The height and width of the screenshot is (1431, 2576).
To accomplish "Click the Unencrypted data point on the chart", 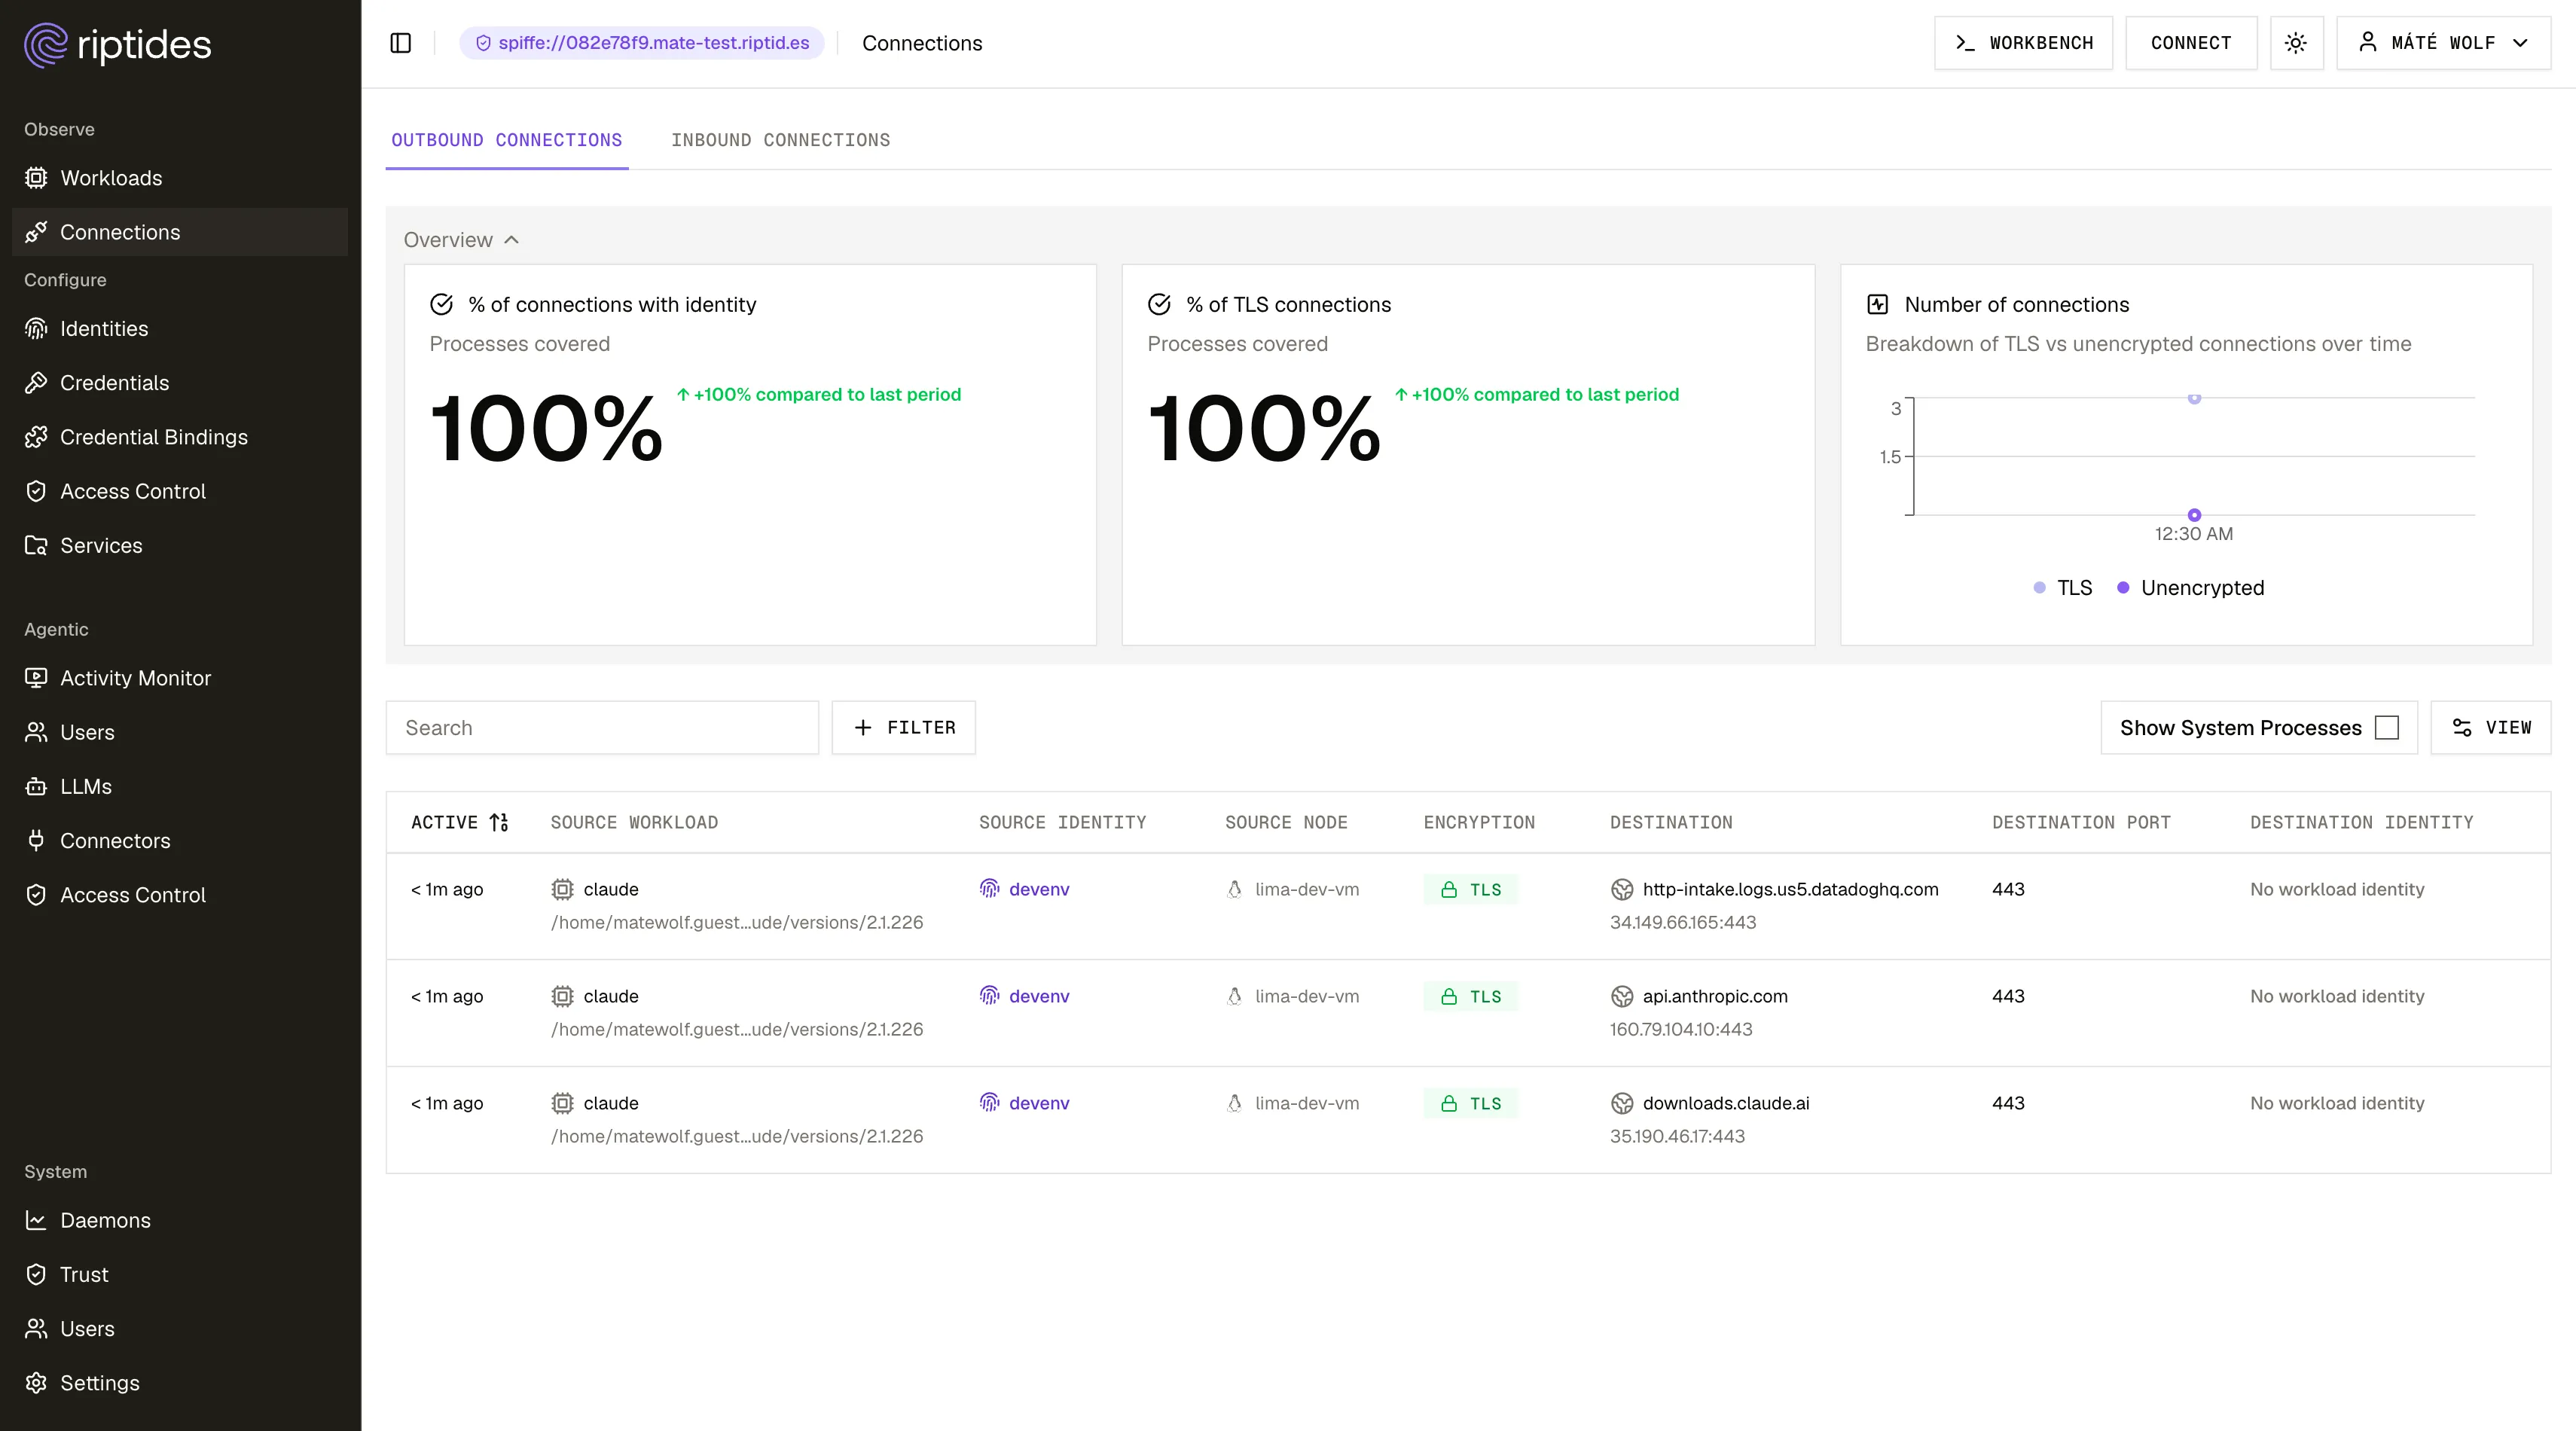I will [x=2194, y=515].
